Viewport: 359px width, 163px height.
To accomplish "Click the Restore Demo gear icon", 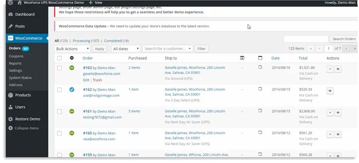I will [x=10, y=119].
